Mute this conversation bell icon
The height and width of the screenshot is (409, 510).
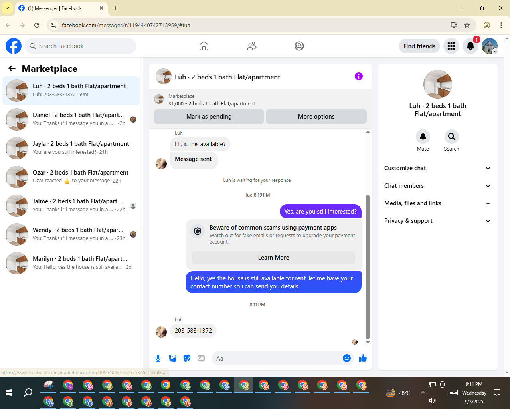(x=423, y=137)
